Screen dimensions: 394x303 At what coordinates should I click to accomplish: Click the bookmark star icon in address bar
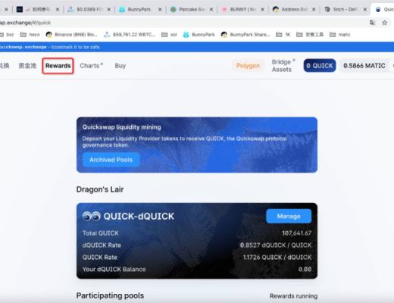(x=384, y=23)
